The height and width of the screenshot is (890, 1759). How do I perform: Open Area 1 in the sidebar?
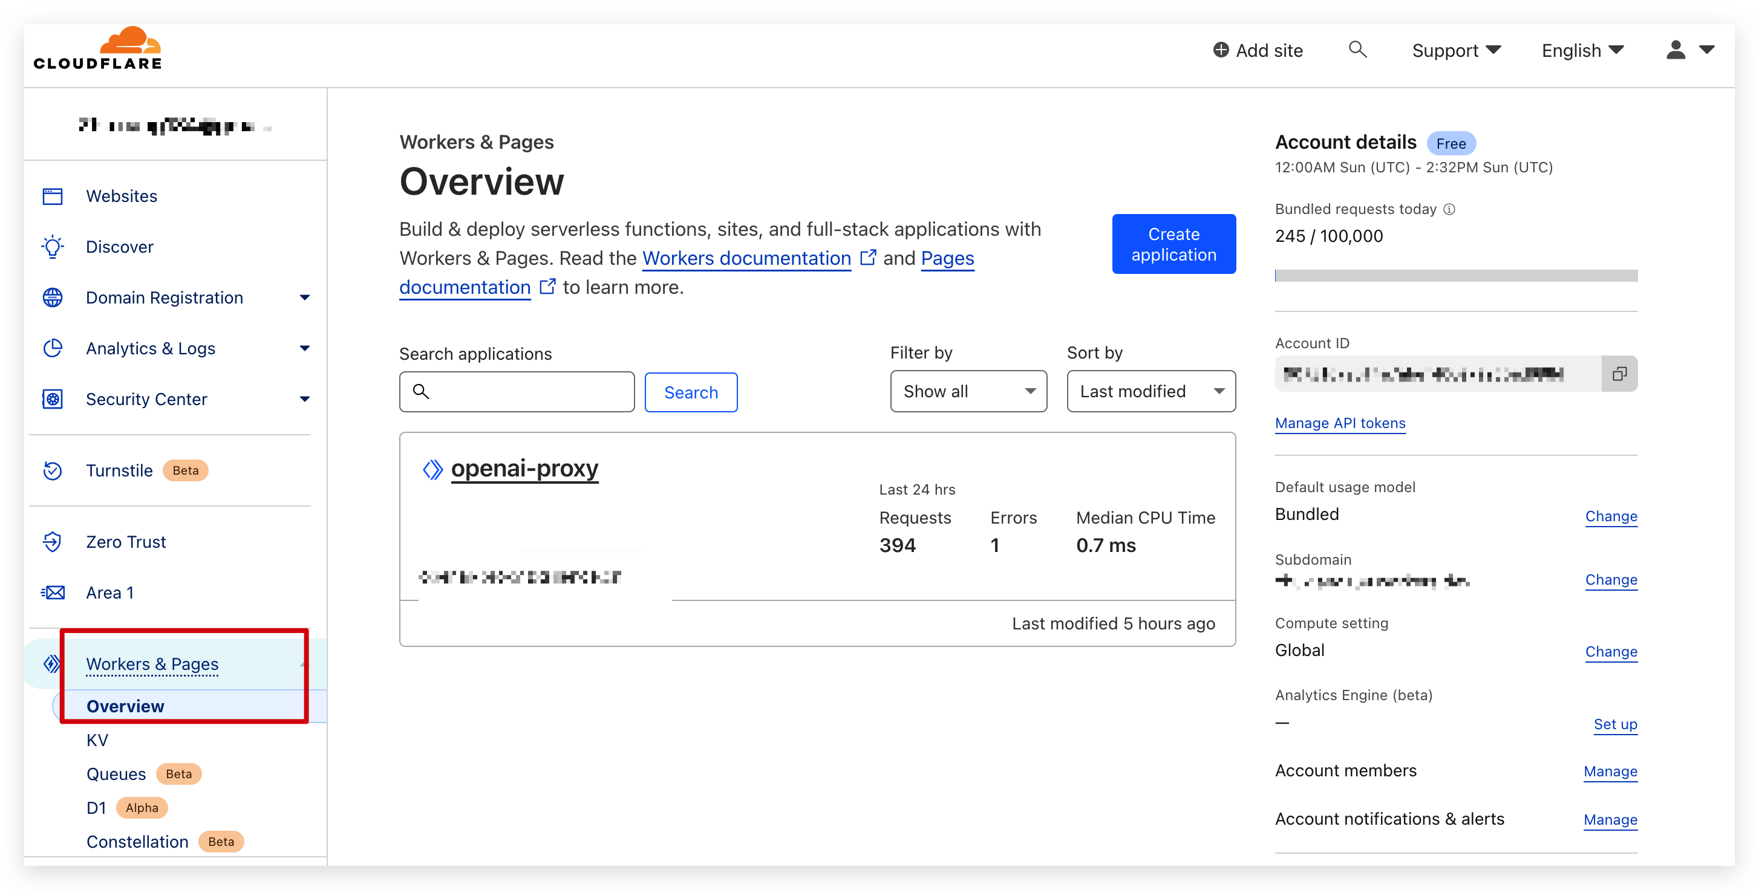click(x=110, y=593)
